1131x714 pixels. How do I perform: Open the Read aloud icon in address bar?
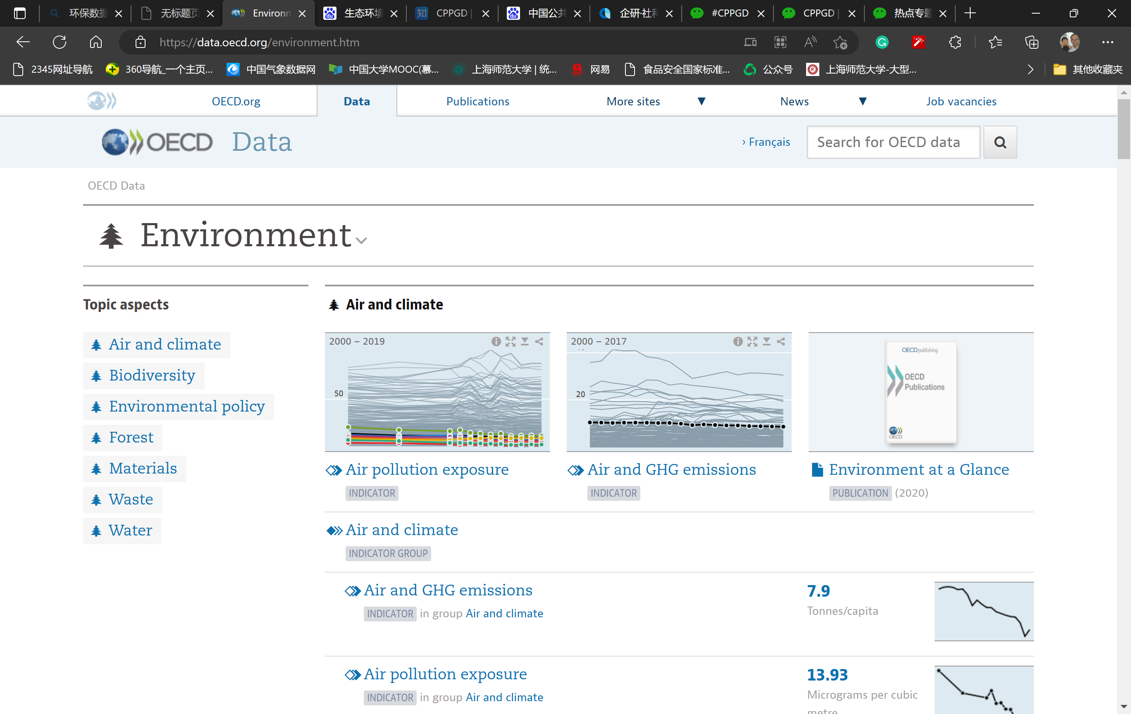coord(810,42)
